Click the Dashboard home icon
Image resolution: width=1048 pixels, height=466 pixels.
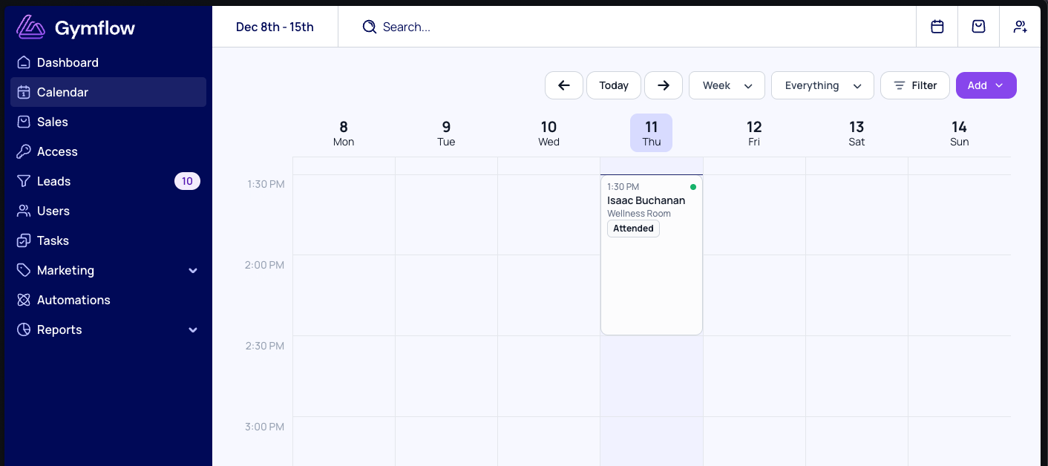(24, 62)
